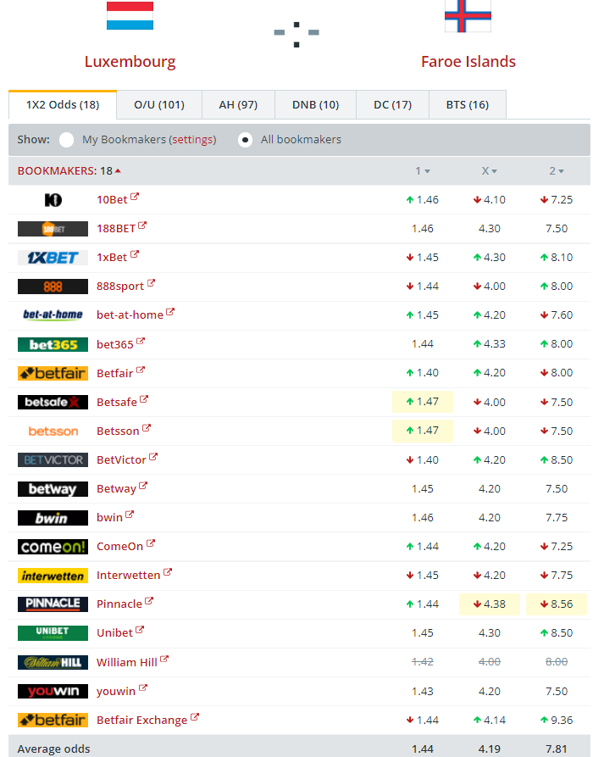Viewport: 593px width, 757px height.
Task: Click the bet365 green logo
Action: 53,344
